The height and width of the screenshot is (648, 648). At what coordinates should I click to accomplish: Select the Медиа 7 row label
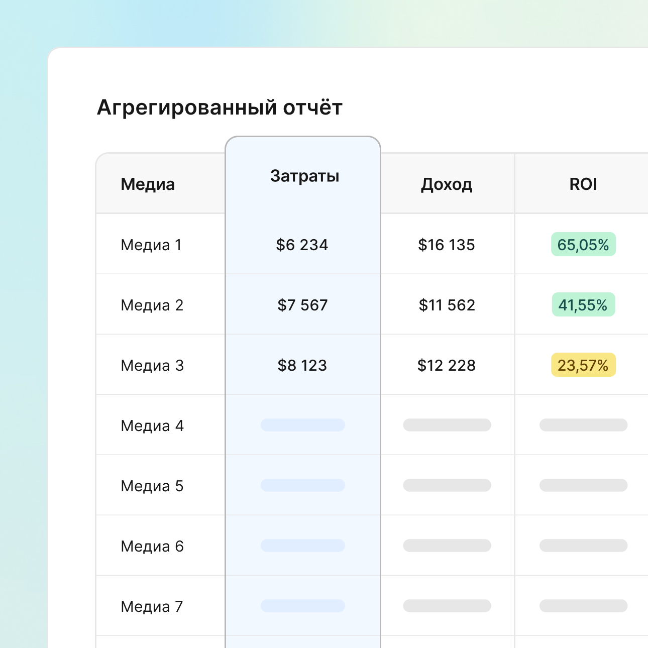[152, 607]
